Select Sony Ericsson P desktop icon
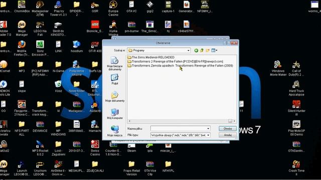This screenshot has height=180, width=321. point(40,48)
